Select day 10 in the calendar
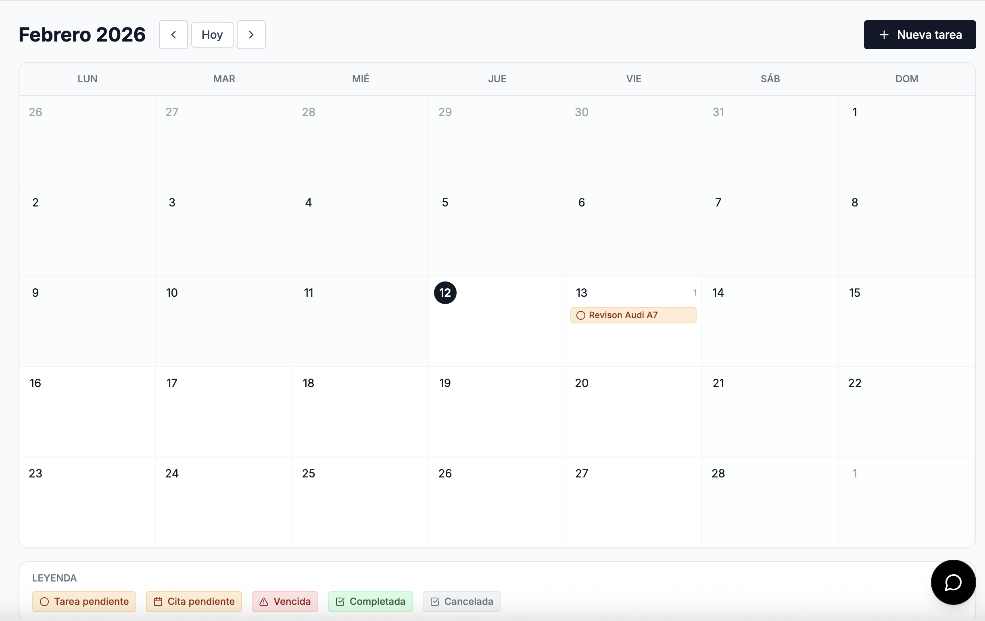The width and height of the screenshot is (985, 621). coord(224,322)
